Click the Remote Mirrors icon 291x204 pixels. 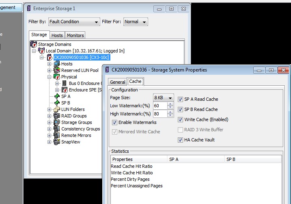pyautogui.click(x=57, y=135)
